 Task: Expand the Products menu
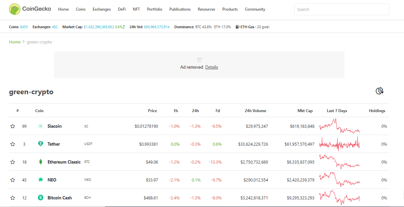(x=230, y=9)
